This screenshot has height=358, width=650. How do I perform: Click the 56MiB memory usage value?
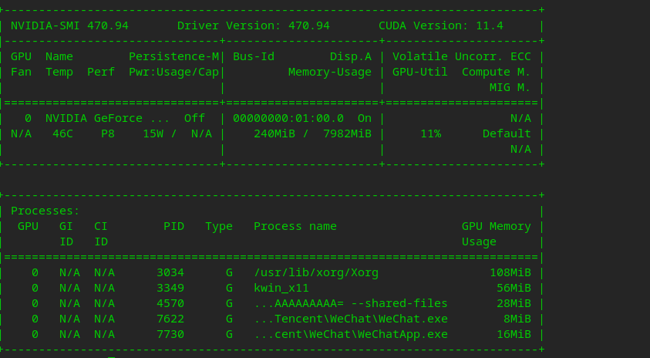pyautogui.click(x=514, y=288)
